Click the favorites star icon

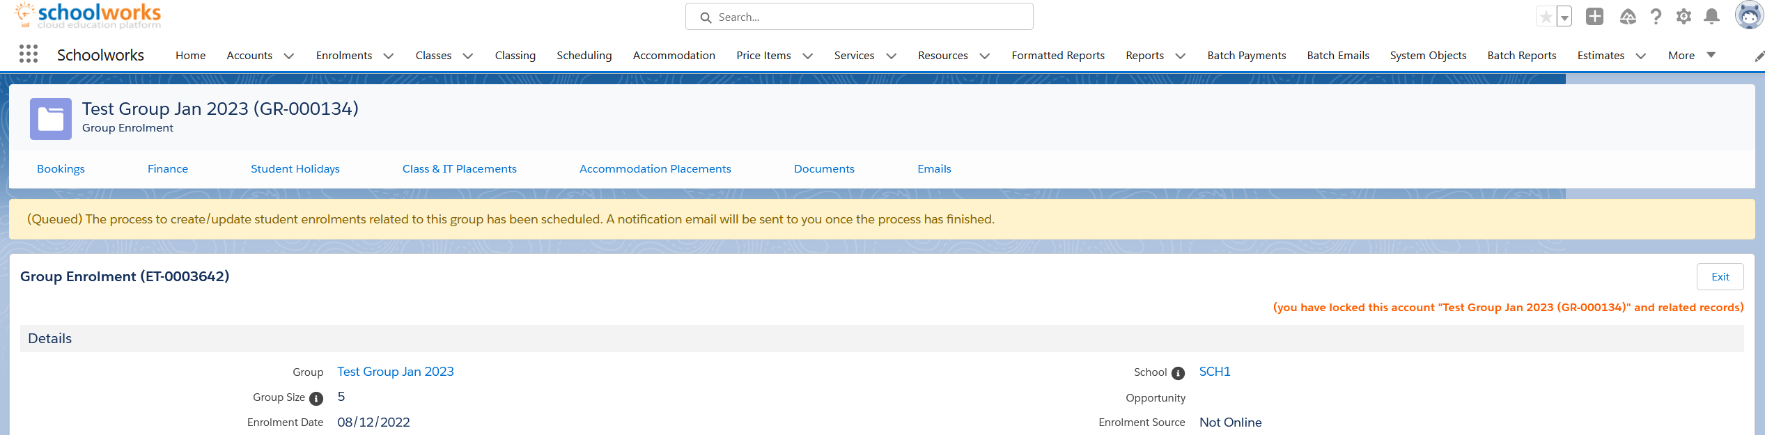tap(1546, 17)
